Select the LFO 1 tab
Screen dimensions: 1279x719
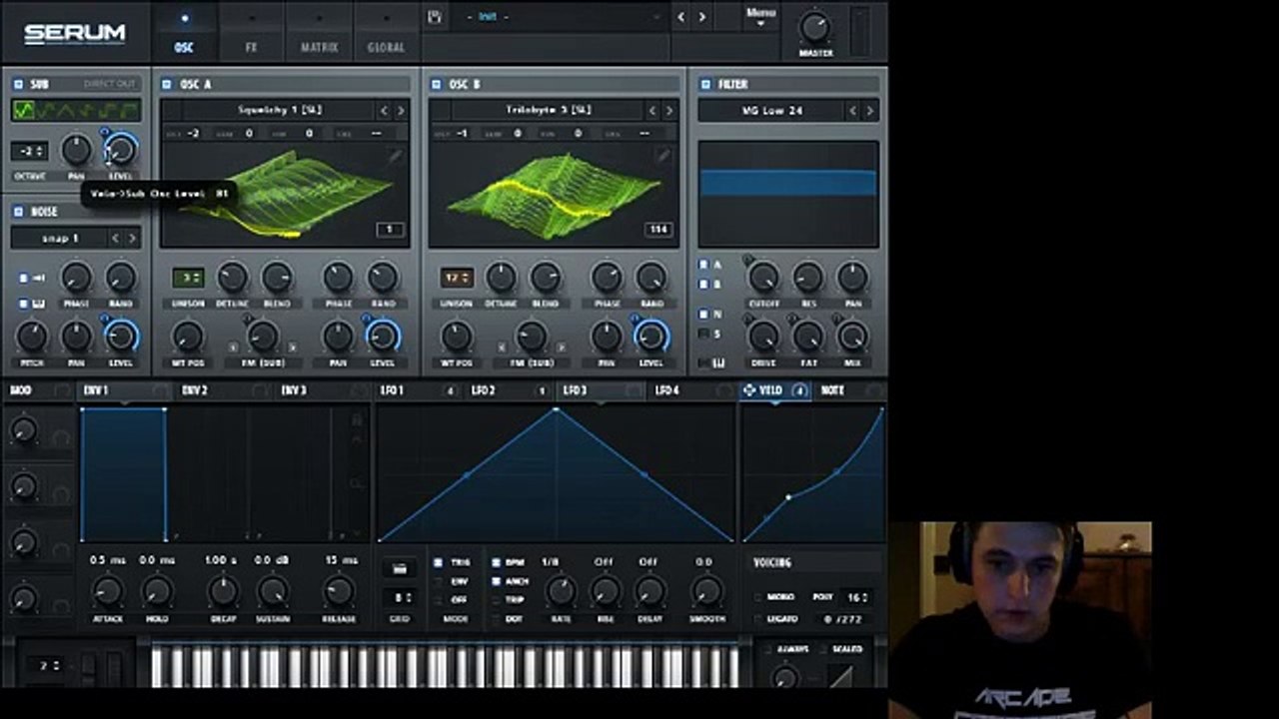pos(392,390)
